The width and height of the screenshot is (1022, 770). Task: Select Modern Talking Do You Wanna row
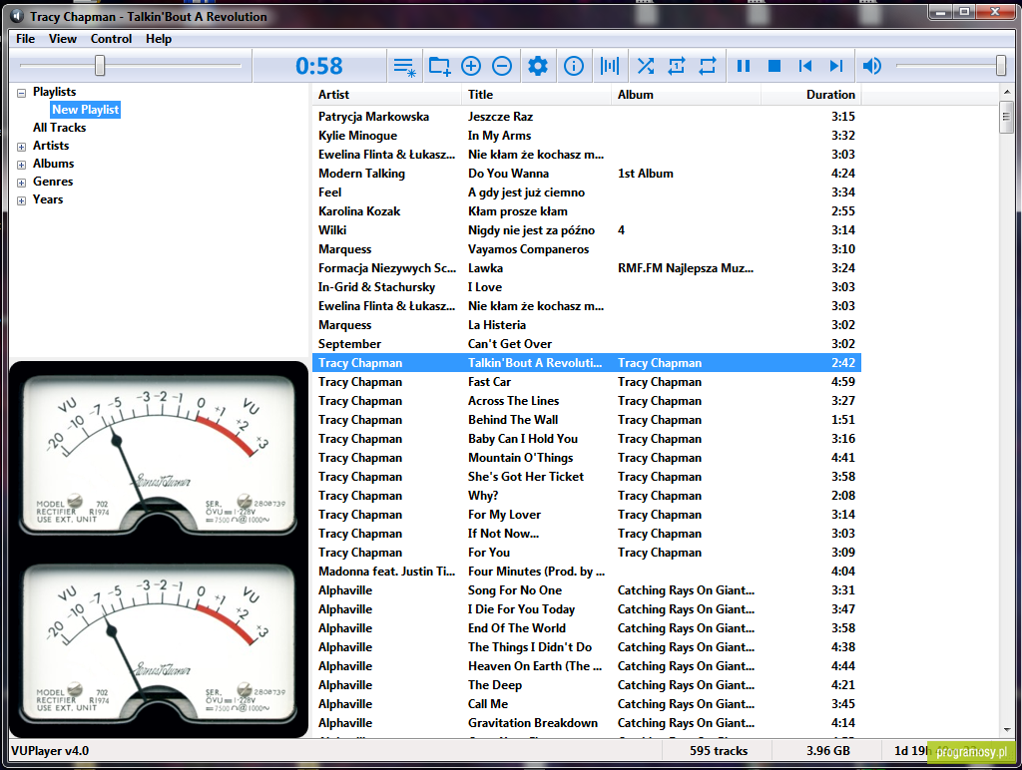point(587,174)
